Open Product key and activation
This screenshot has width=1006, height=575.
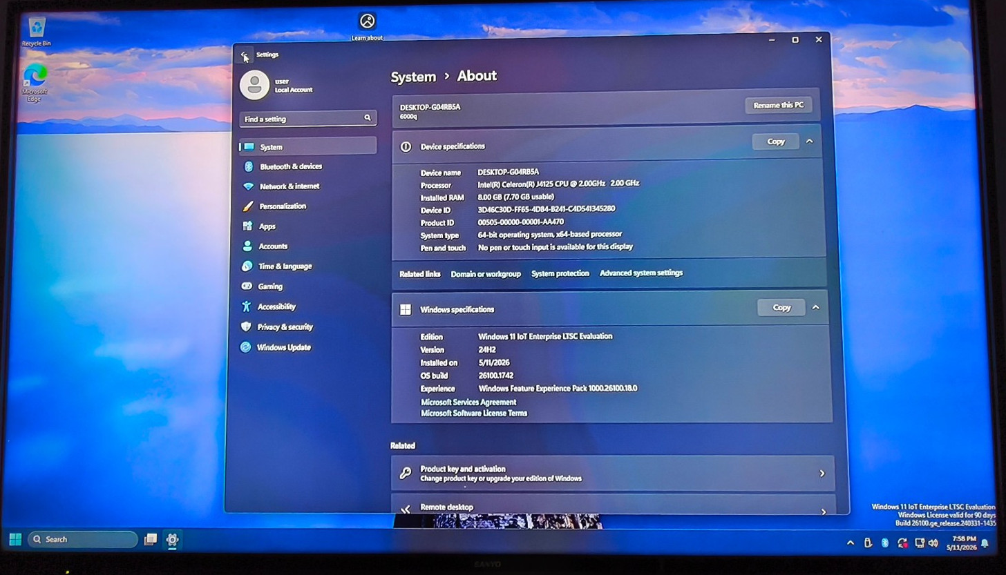click(x=612, y=474)
